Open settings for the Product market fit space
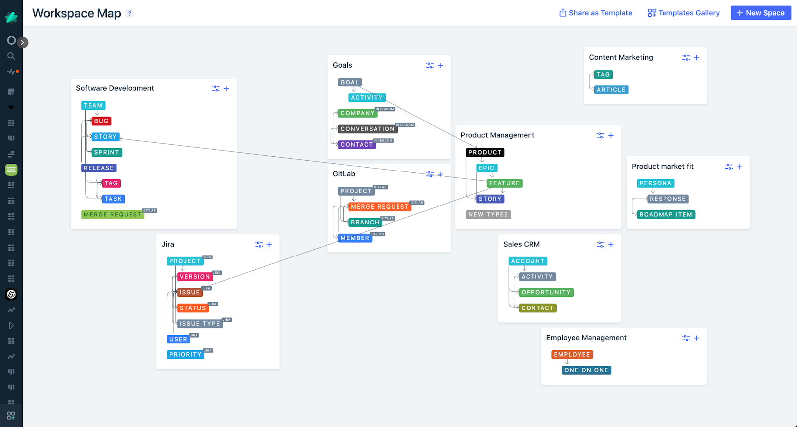 pos(729,167)
